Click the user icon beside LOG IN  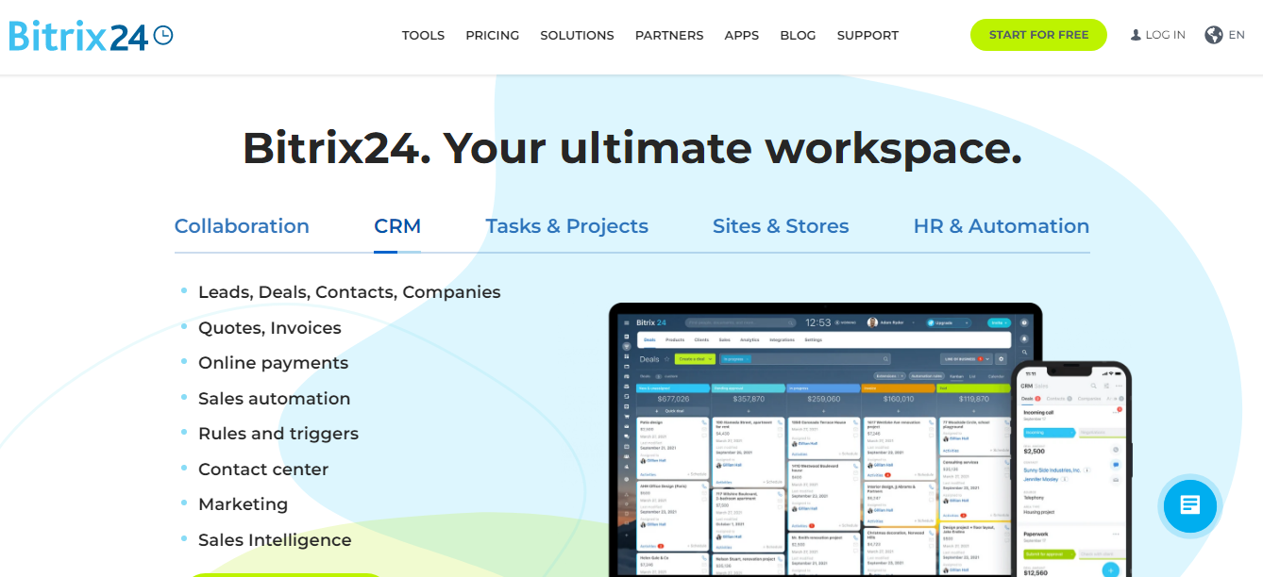coord(1136,35)
